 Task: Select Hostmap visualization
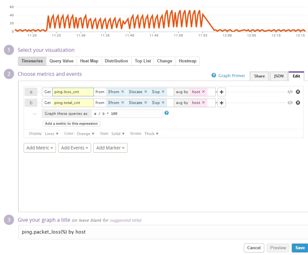(x=188, y=61)
